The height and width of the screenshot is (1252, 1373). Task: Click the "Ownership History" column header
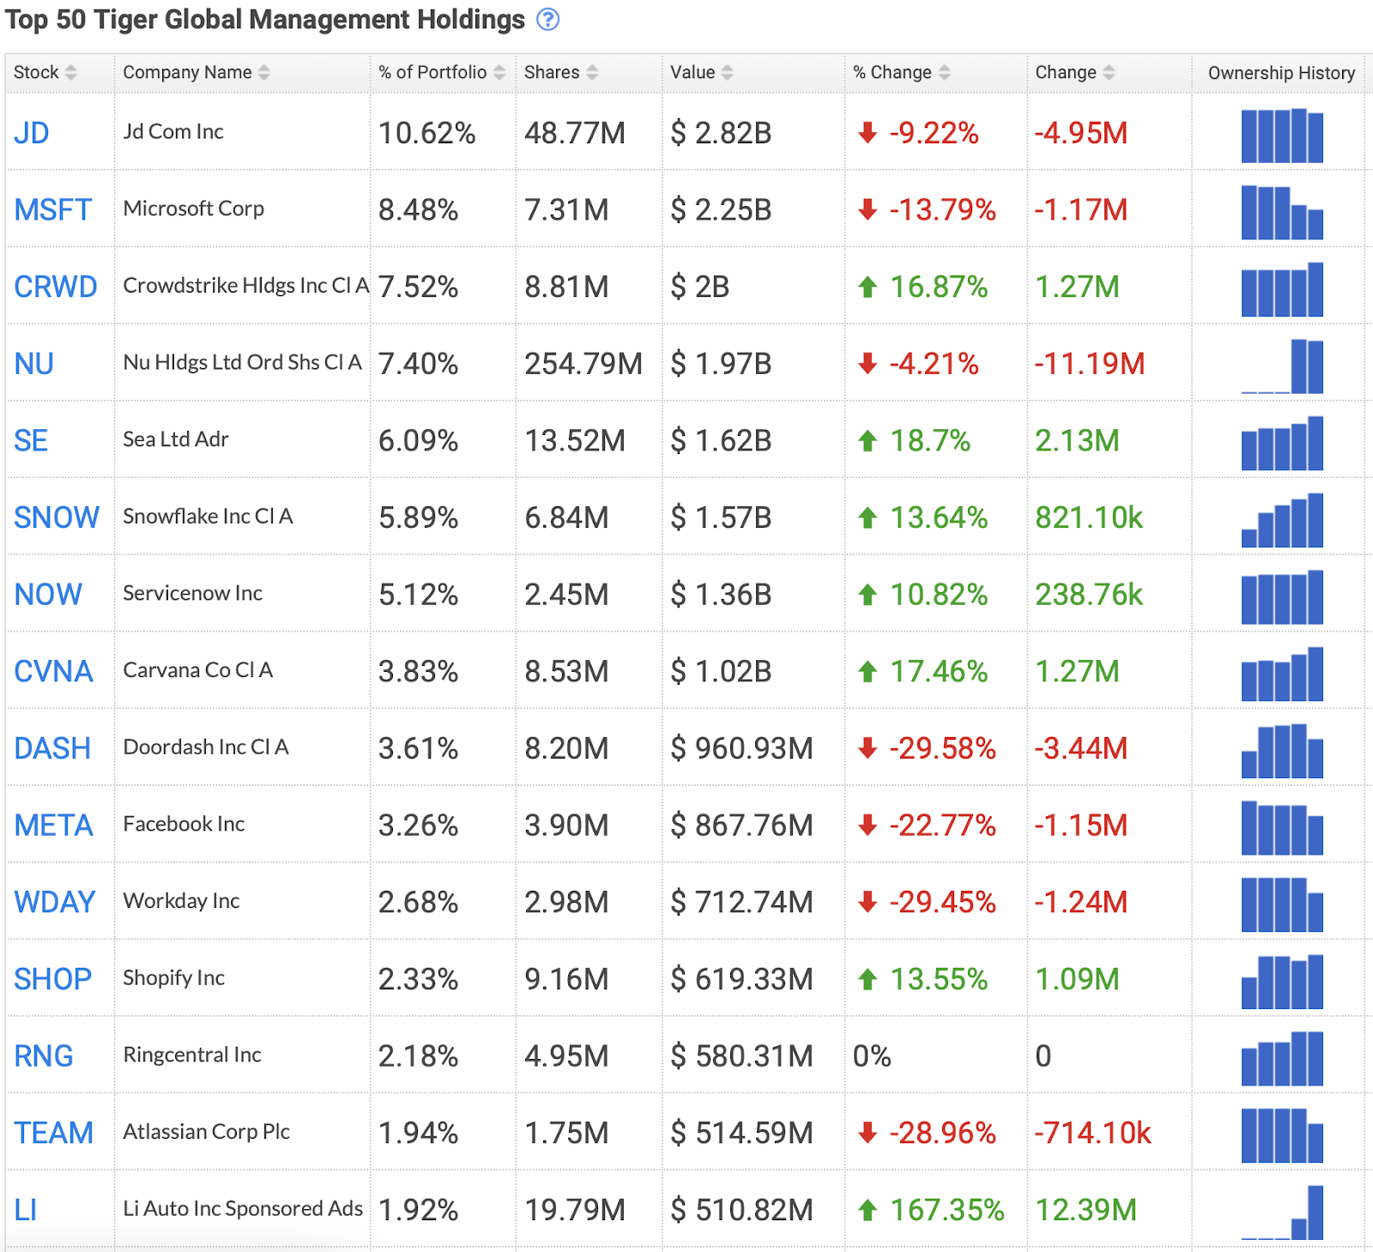point(1281,73)
